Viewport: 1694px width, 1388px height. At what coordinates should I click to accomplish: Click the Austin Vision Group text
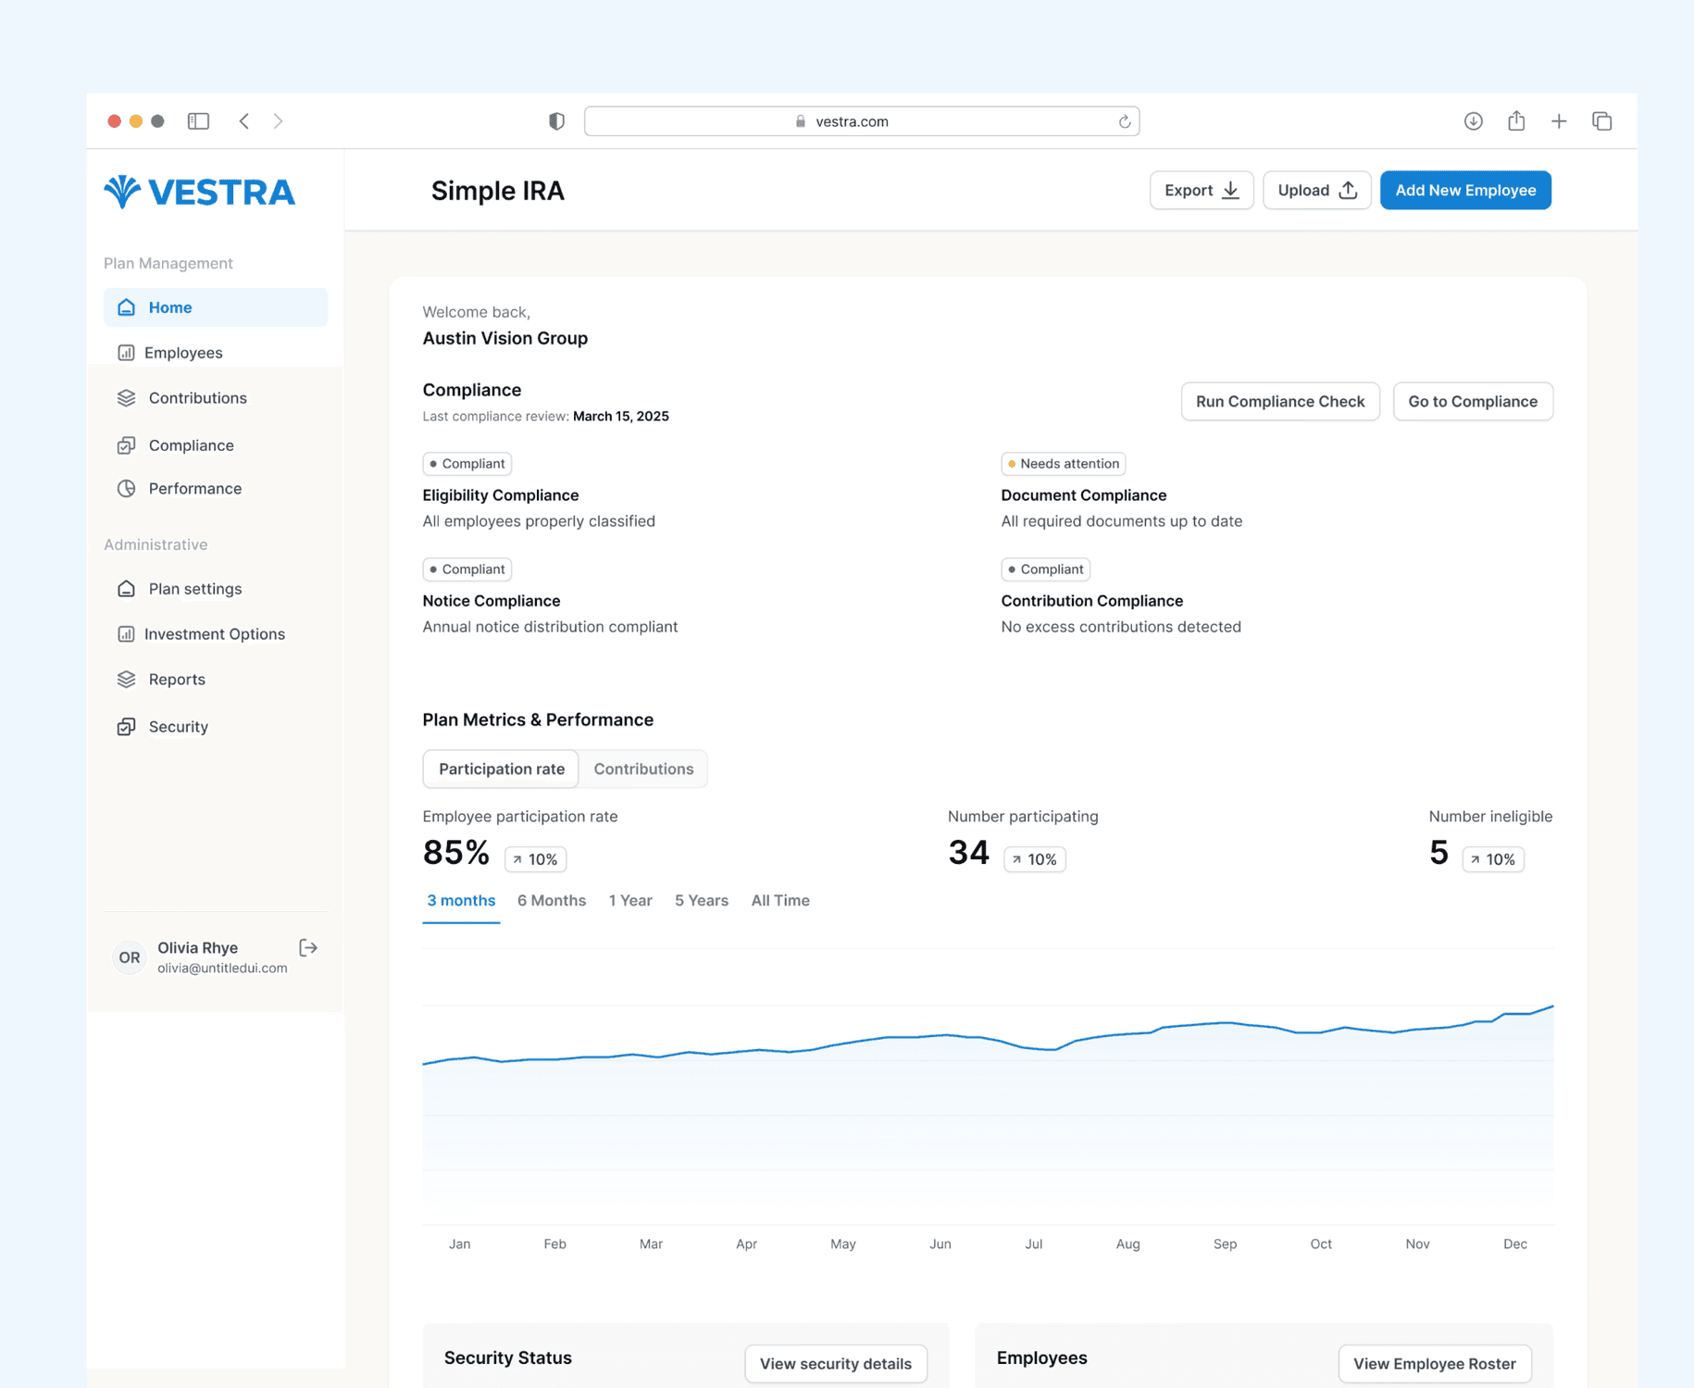point(505,339)
